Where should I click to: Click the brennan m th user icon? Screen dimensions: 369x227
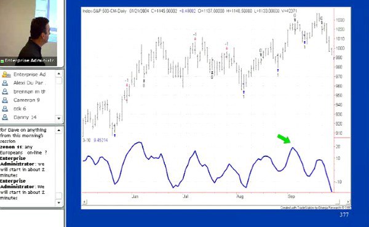[x=5, y=92]
